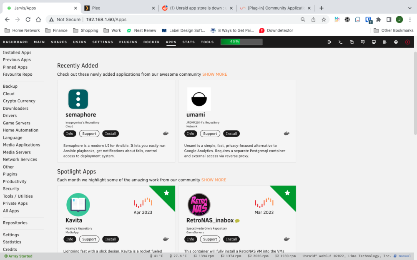Select the Game Servers category
Screen dimensions: 417x260
[17, 123]
